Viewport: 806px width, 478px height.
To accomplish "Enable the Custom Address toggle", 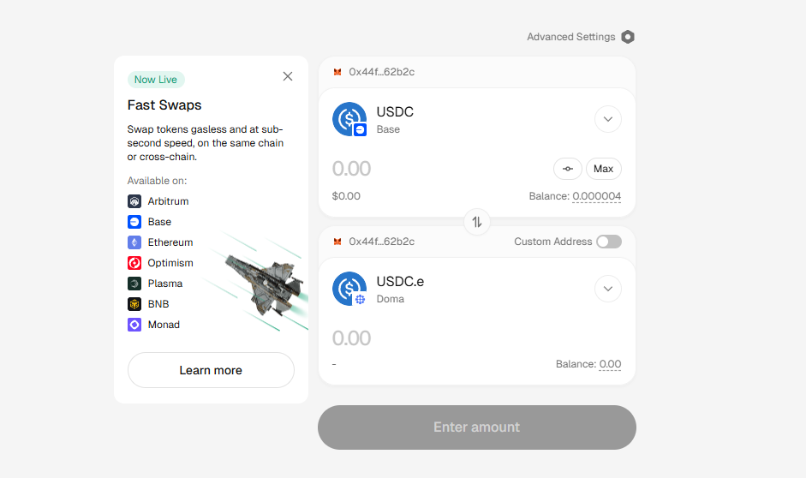I will (608, 242).
